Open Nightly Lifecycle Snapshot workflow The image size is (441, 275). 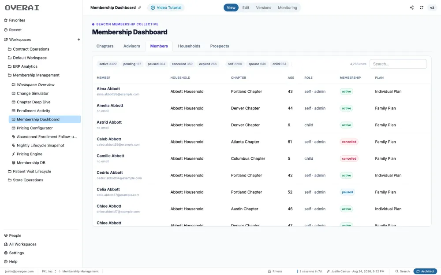[37, 145]
